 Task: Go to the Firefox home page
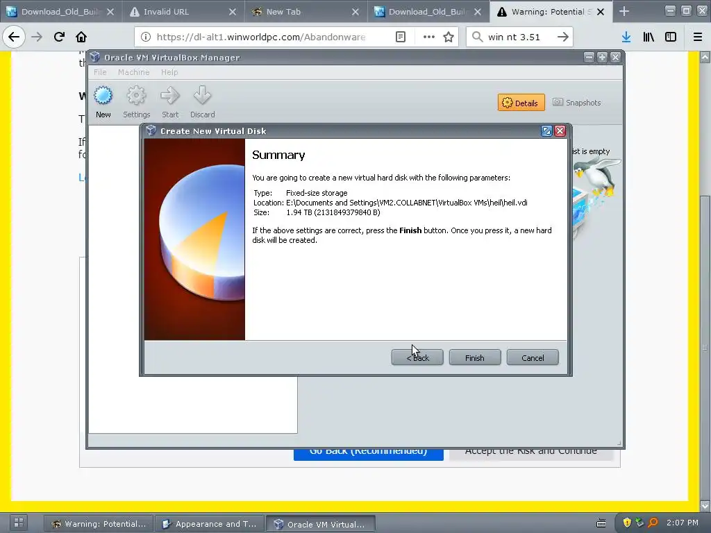(x=81, y=37)
